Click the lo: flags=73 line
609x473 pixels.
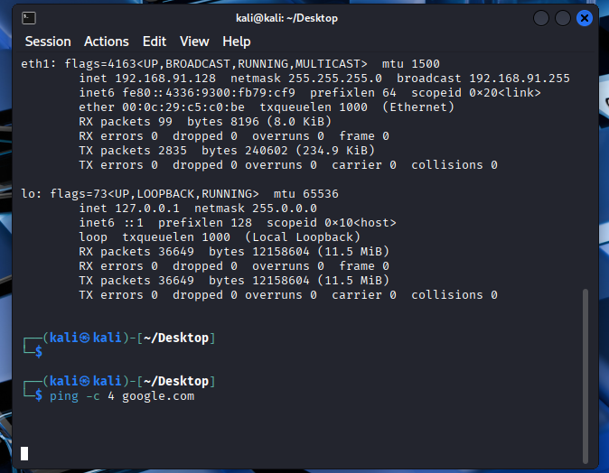pyautogui.click(x=180, y=194)
